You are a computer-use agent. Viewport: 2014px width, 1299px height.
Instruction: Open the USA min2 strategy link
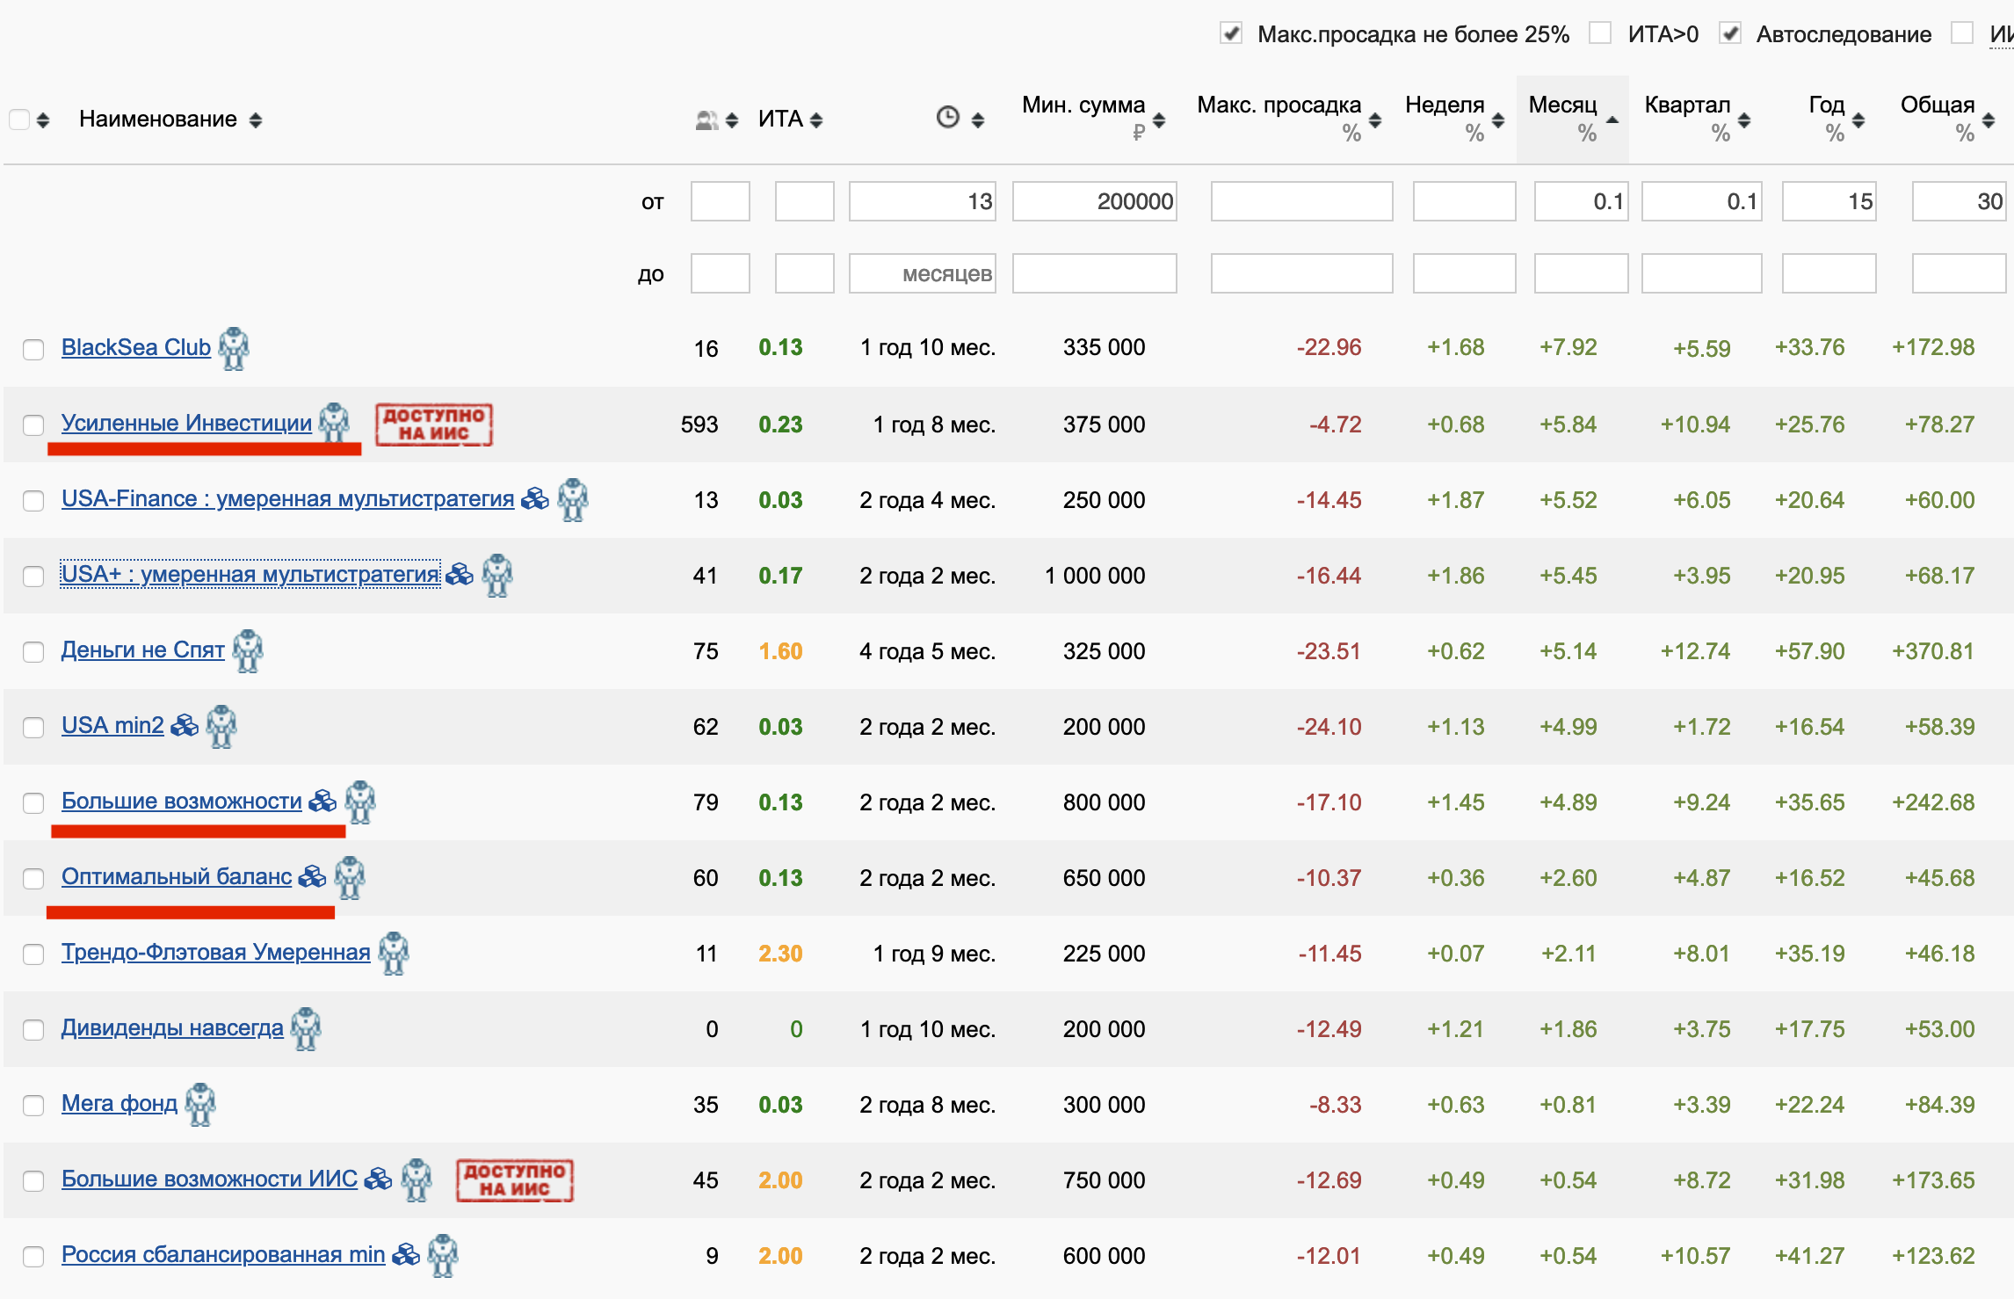112,725
